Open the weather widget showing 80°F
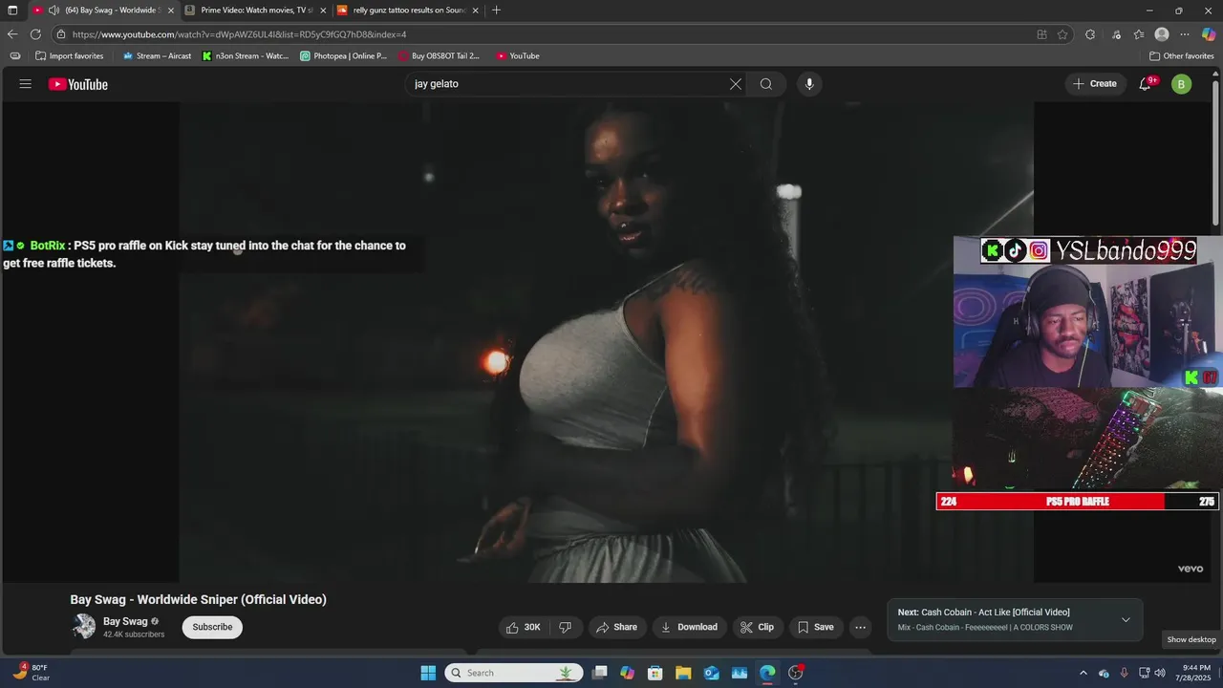 [x=31, y=673]
